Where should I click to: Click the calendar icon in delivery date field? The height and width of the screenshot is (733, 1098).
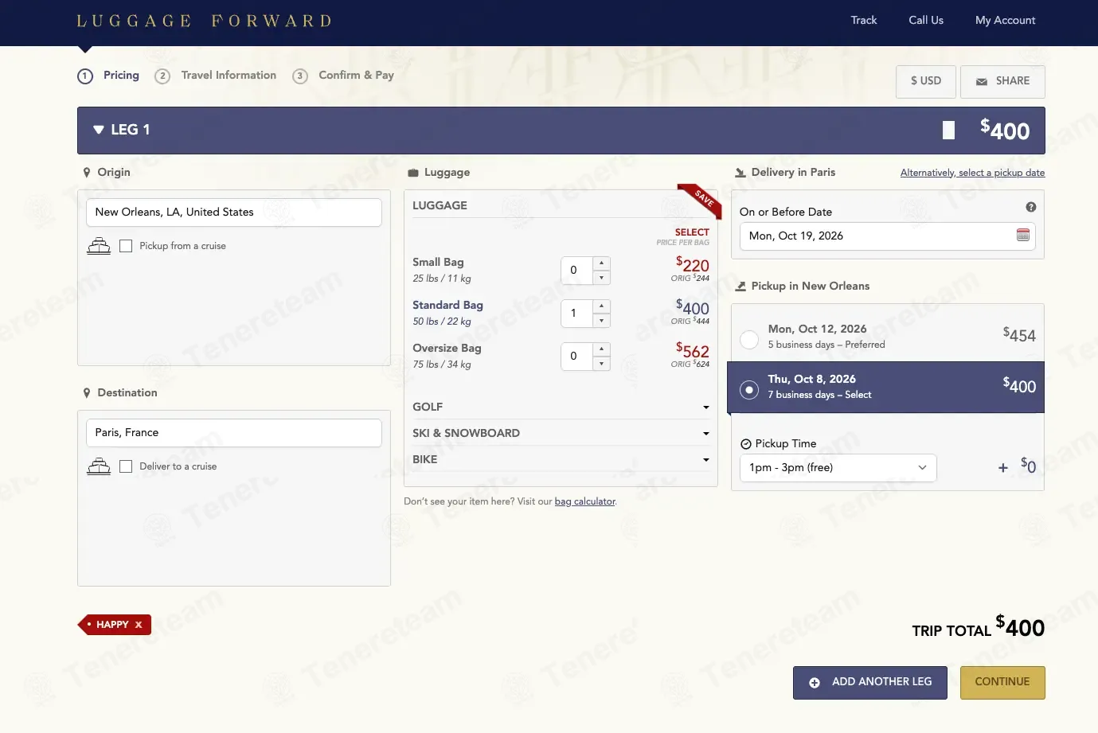click(x=1023, y=236)
